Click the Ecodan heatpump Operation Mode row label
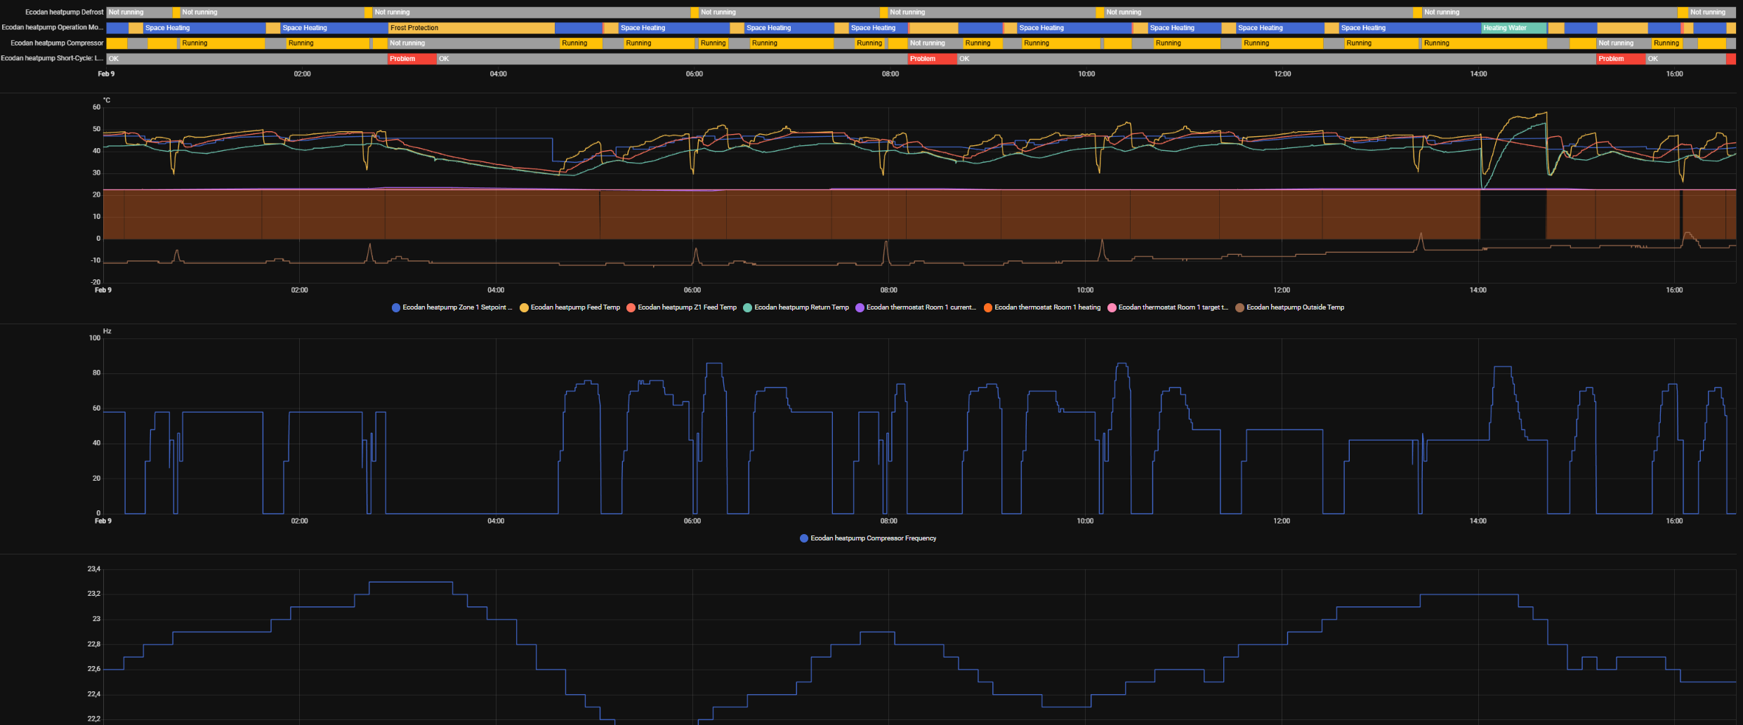The image size is (1743, 725). [x=53, y=27]
